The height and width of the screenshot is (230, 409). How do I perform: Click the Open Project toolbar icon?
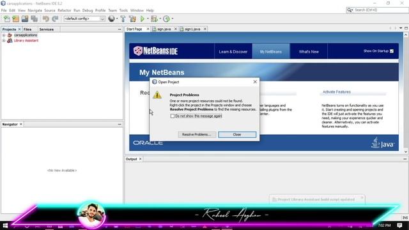[x=25, y=19]
